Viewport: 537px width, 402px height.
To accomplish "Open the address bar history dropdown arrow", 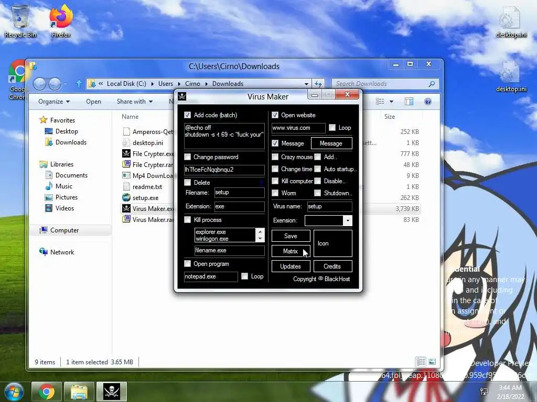I will (306, 84).
